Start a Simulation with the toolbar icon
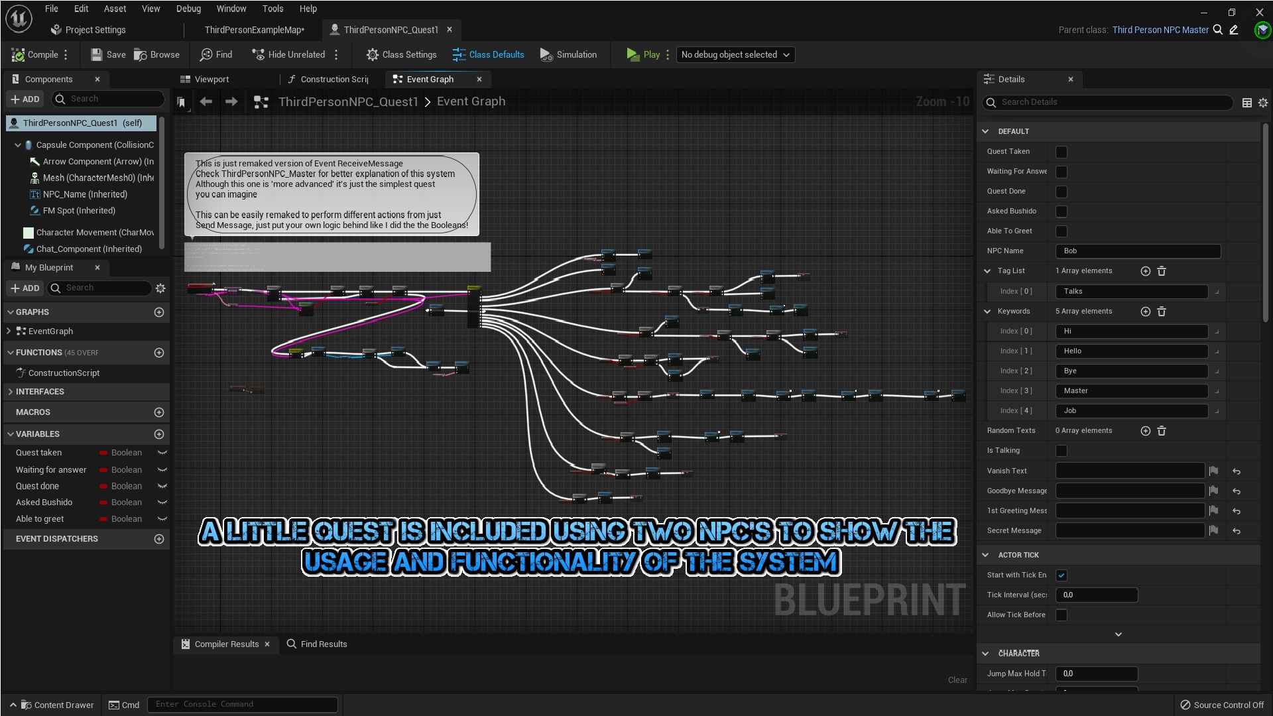Viewport: 1273px width, 716px height. pyautogui.click(x=546, y=54)
